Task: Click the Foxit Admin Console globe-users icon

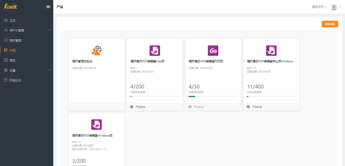Action: click(97, 50)
